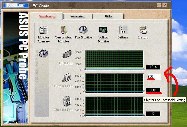
Task: Switch to the Utility tab
Action: point(108,17)
